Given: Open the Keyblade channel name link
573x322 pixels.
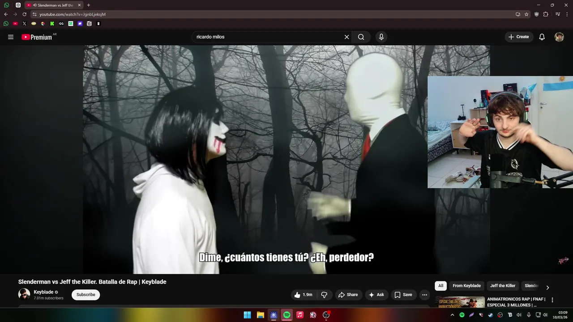Looking at the screenshot, I should pyautogui.click(x=43, y=292).
